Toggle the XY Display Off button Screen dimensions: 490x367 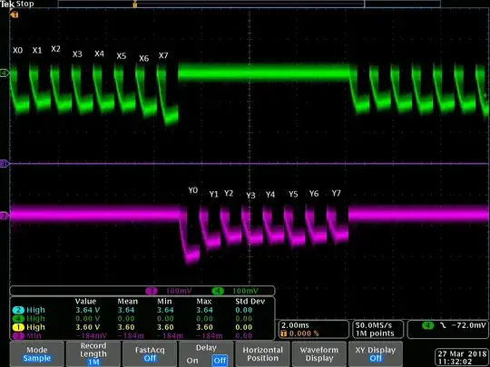point(376,354)
